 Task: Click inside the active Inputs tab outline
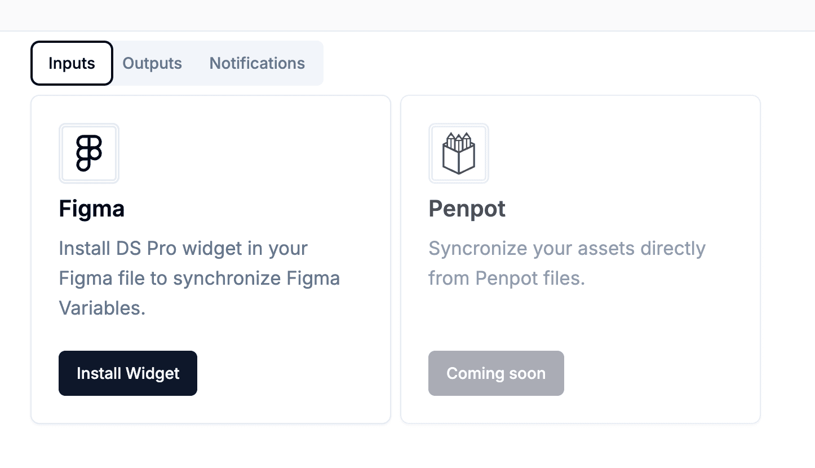tap(72, 63)
